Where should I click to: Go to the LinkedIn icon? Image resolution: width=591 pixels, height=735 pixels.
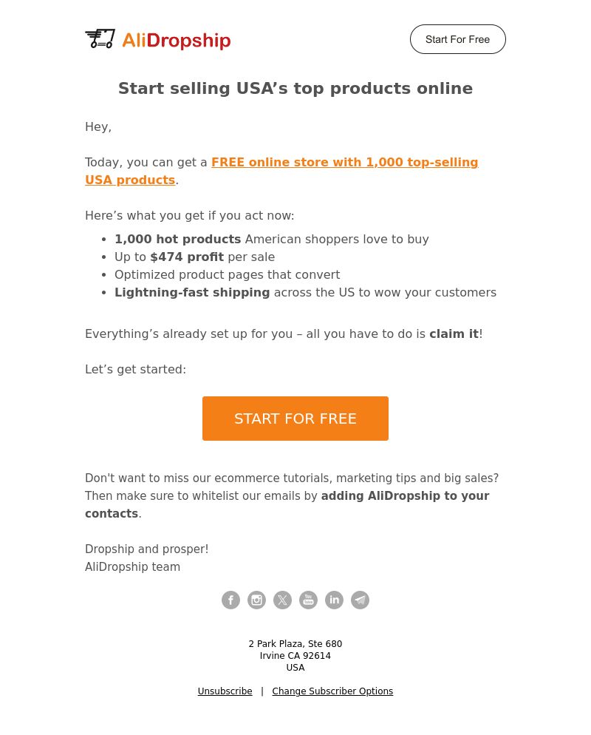334,600
